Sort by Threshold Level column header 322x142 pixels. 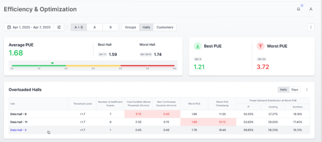pyautogui.click(x=82, y=104)
